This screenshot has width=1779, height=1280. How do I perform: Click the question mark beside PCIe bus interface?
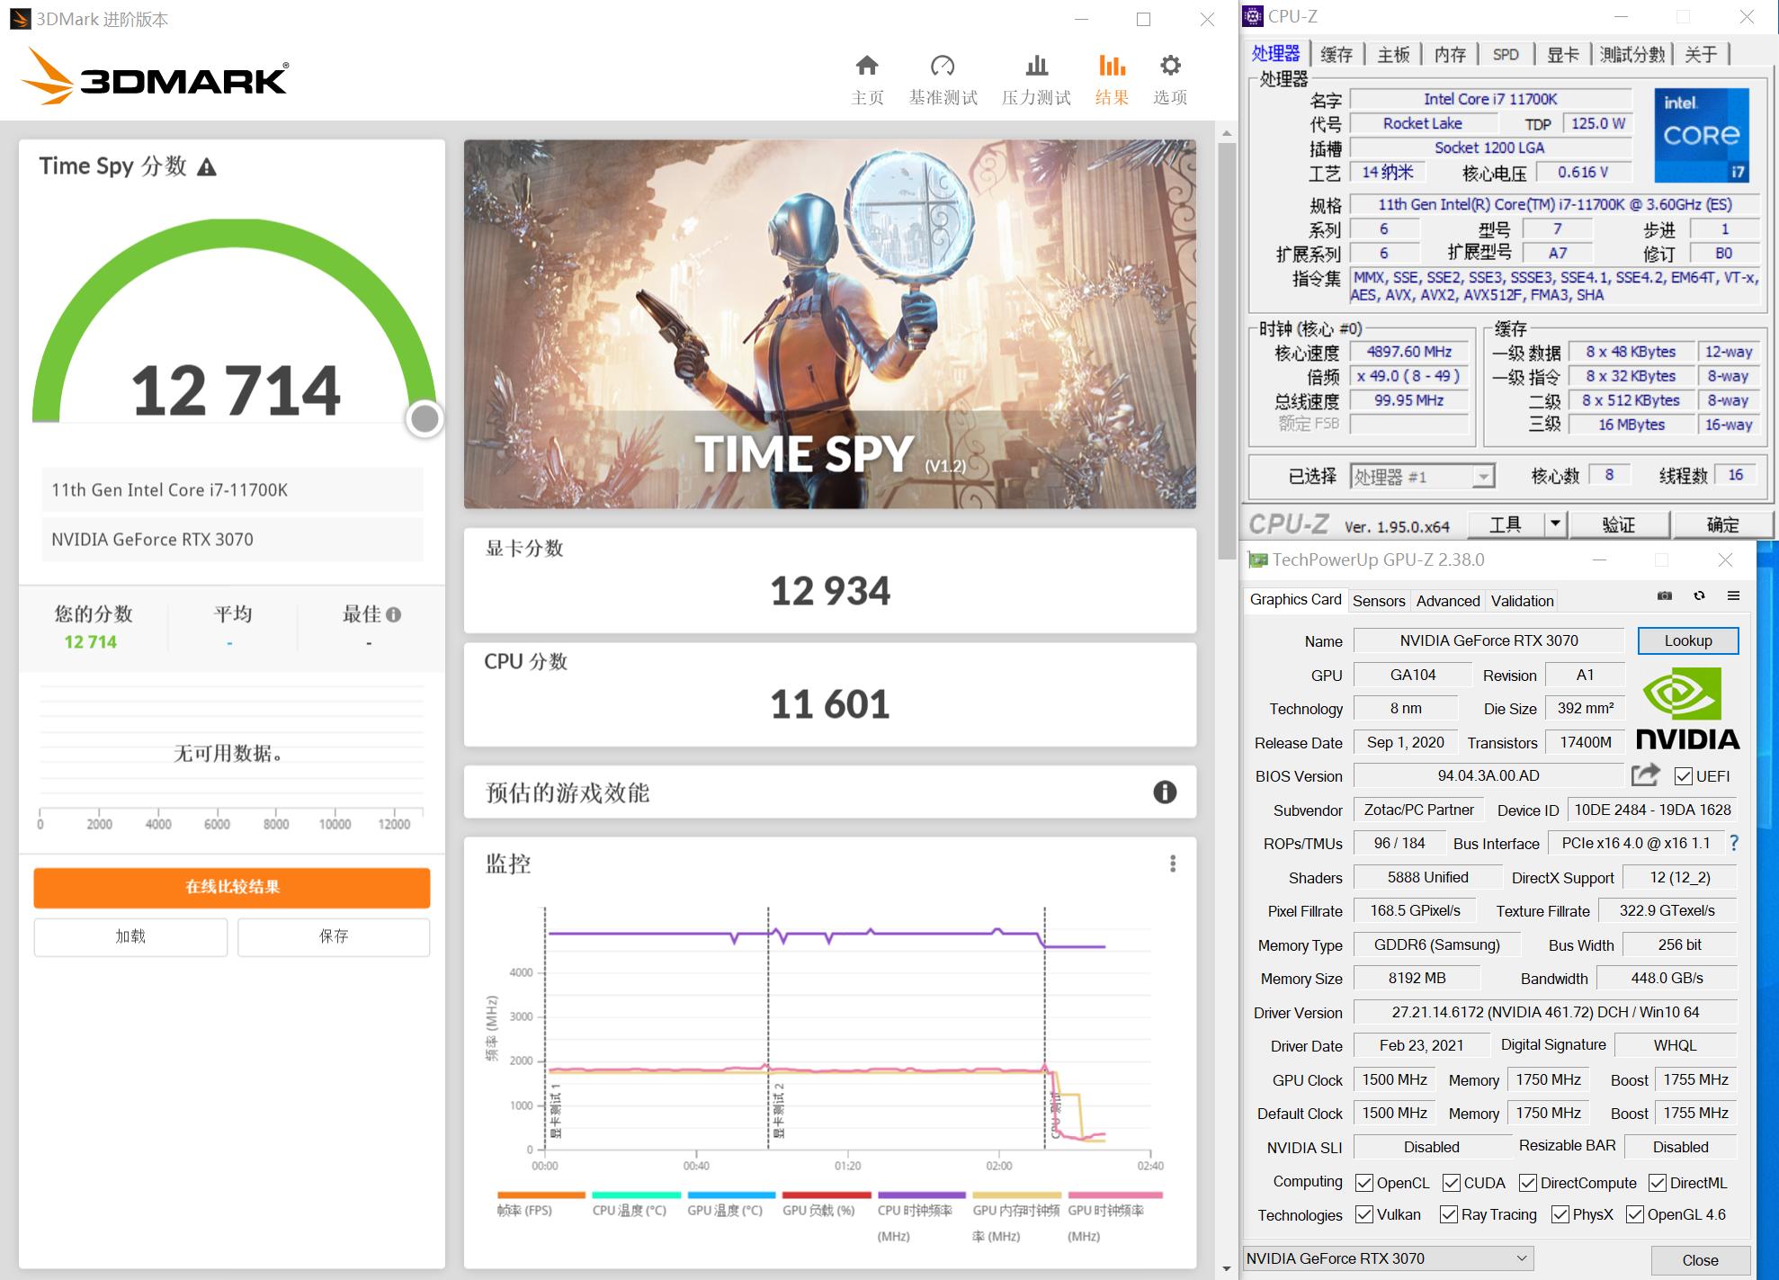1734,843
